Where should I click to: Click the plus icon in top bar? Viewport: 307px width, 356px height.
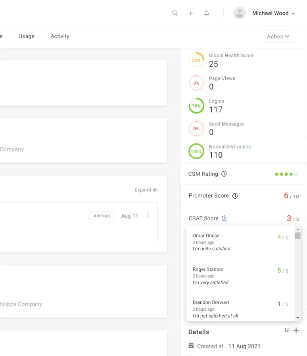coord(191,13)
